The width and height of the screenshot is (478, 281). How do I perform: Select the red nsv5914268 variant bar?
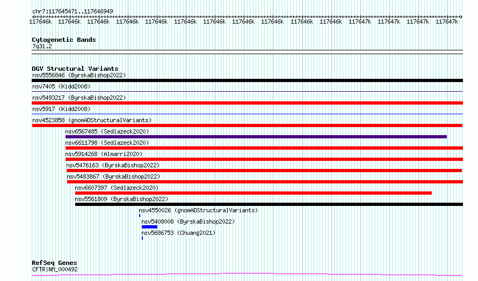point(264,159)
